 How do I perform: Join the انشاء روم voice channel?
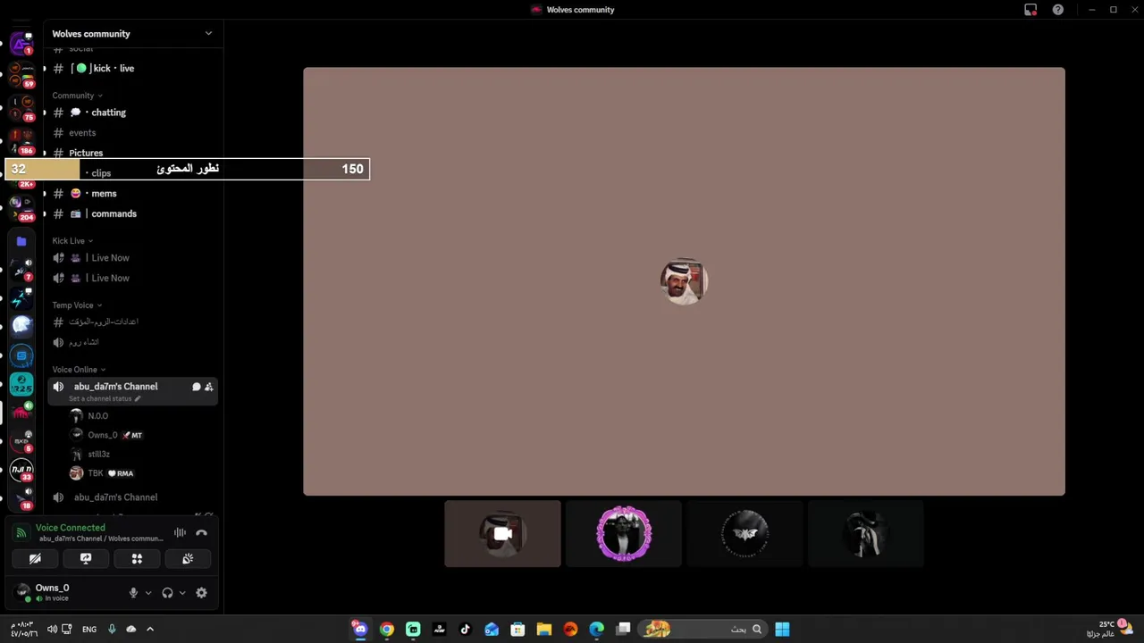(132, 342)
